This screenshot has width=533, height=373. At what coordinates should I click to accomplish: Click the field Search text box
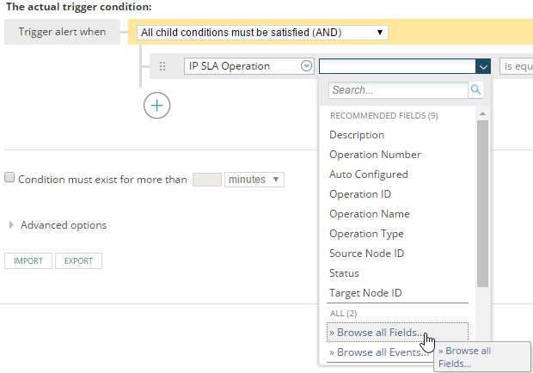[x=397, y=89]
